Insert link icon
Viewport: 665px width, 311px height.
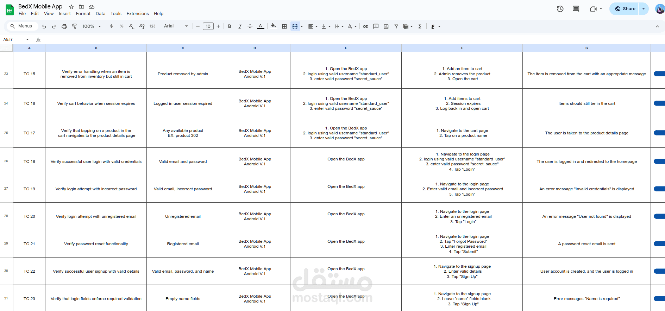point(366,26)
